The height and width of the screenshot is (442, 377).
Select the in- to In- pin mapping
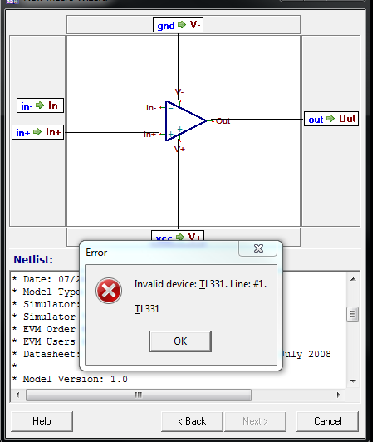pos(41,106)
